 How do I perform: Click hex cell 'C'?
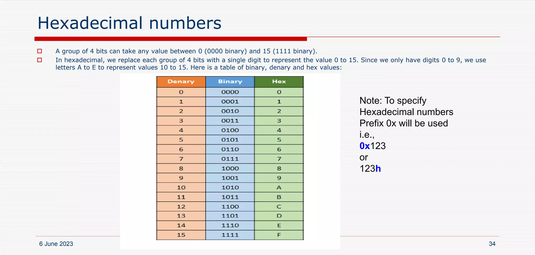279,207
